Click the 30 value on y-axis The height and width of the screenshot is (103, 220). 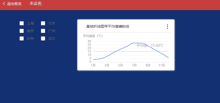click(89, 41)
